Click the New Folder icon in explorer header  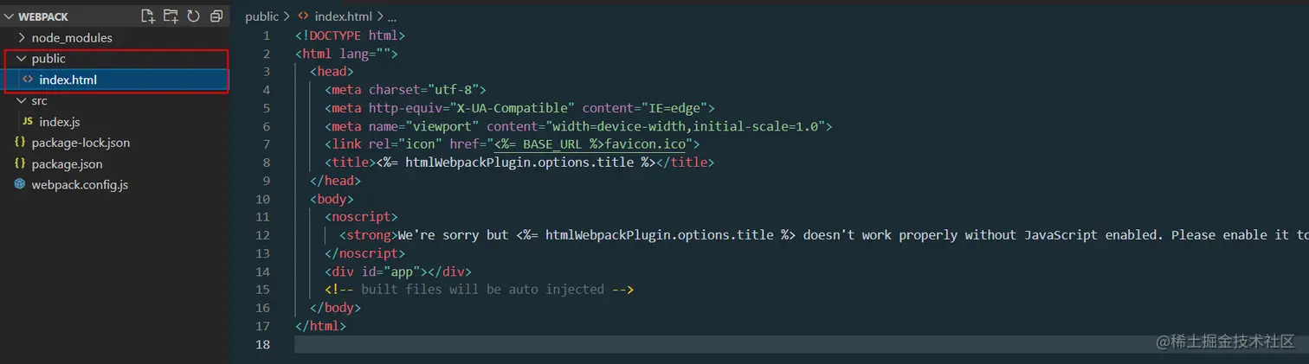click(171, 16)
